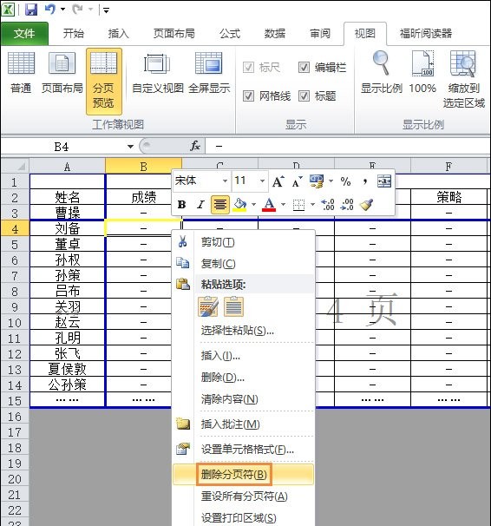Switch to the Page Layout (页面布局) ribbon tab
Viewport: 491px width, 526px height.
point(174,34)
